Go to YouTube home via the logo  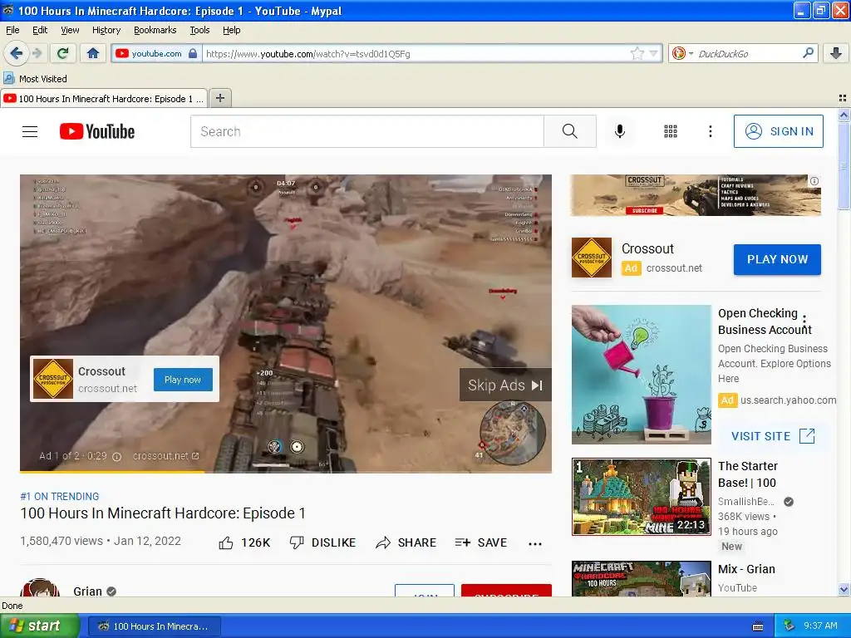pyautogui.click(x=97, y=131)
